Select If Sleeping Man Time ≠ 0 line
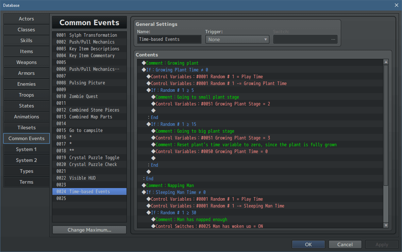This screenshot has width=402, height=252. pos(260,192)
